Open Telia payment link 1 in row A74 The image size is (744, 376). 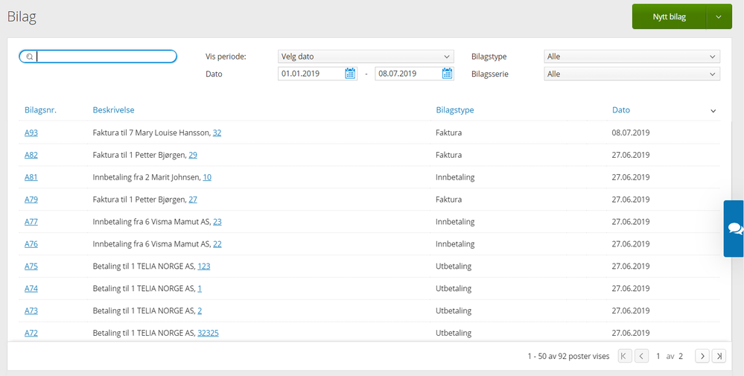[x=200, y=288]
